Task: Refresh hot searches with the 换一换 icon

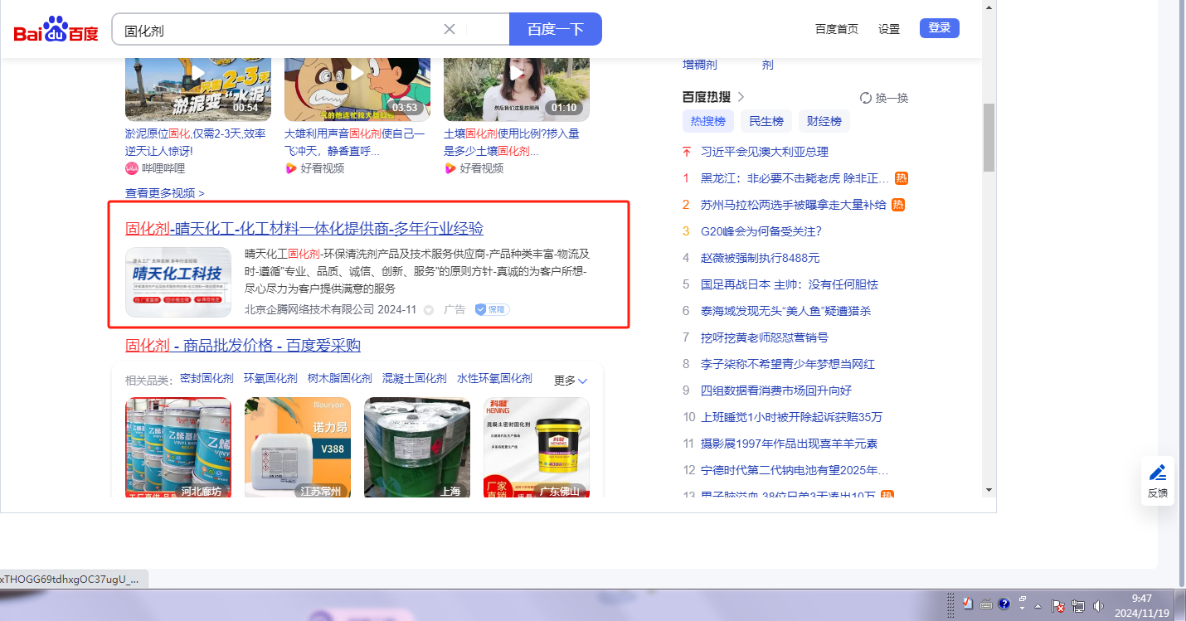Action: tap(866, 98)
